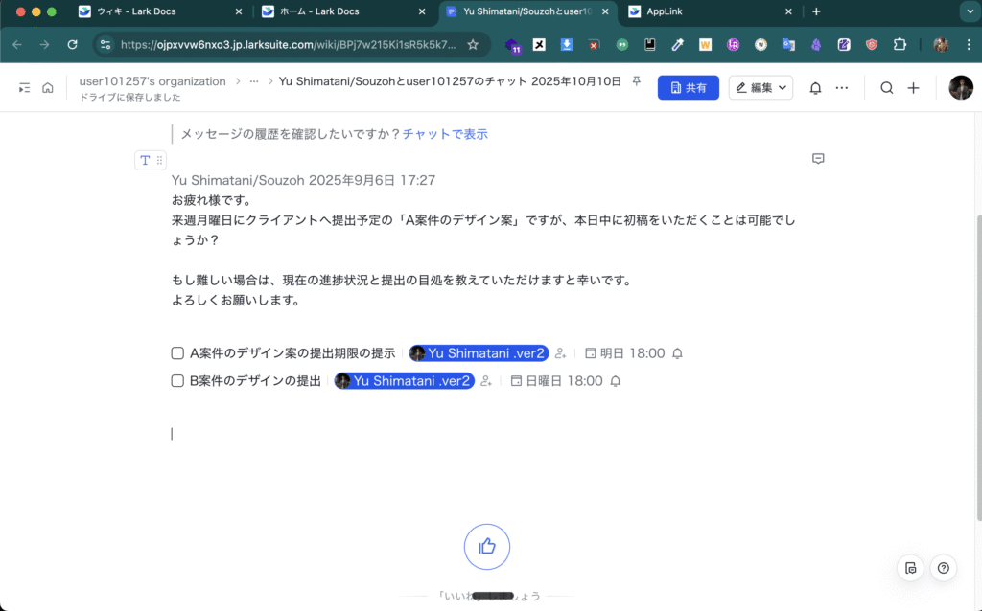982x611 pixels.
Task: Expand the breadcrumb ellipsis path
Action: click(253, 82)
